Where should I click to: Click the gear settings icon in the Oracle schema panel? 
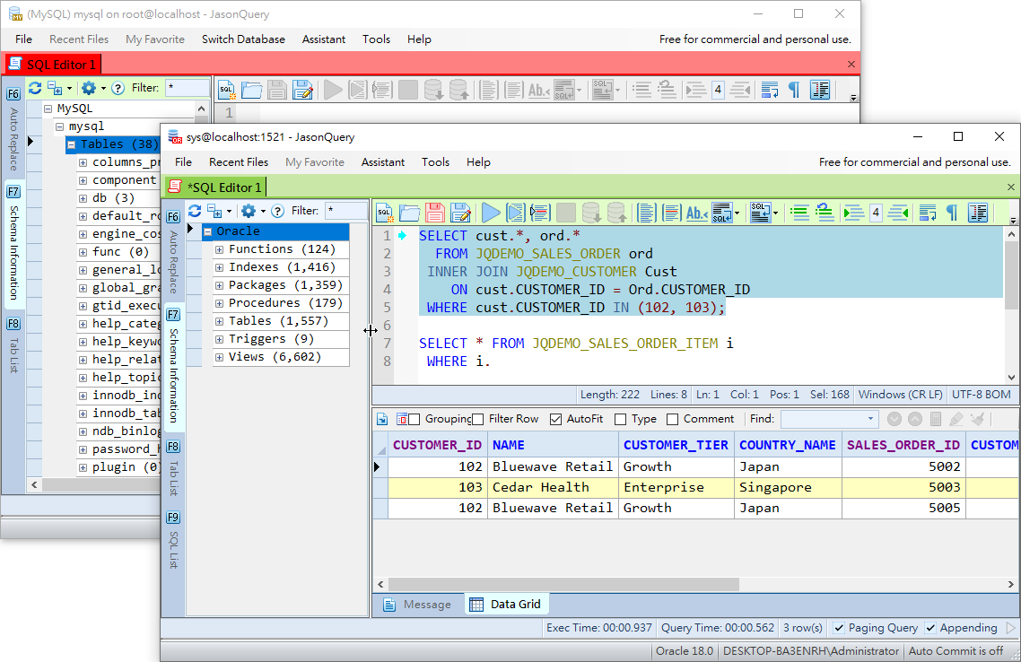(x=249, y=211)
